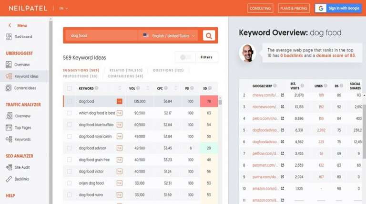
Task: Sort by CPC column arrows
Action: [176, 88]
